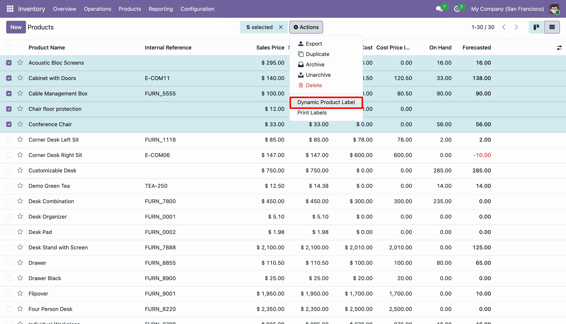Click the user avatar picture
The height and width of the screenshot is (324, 566).
tap(554, 9)
